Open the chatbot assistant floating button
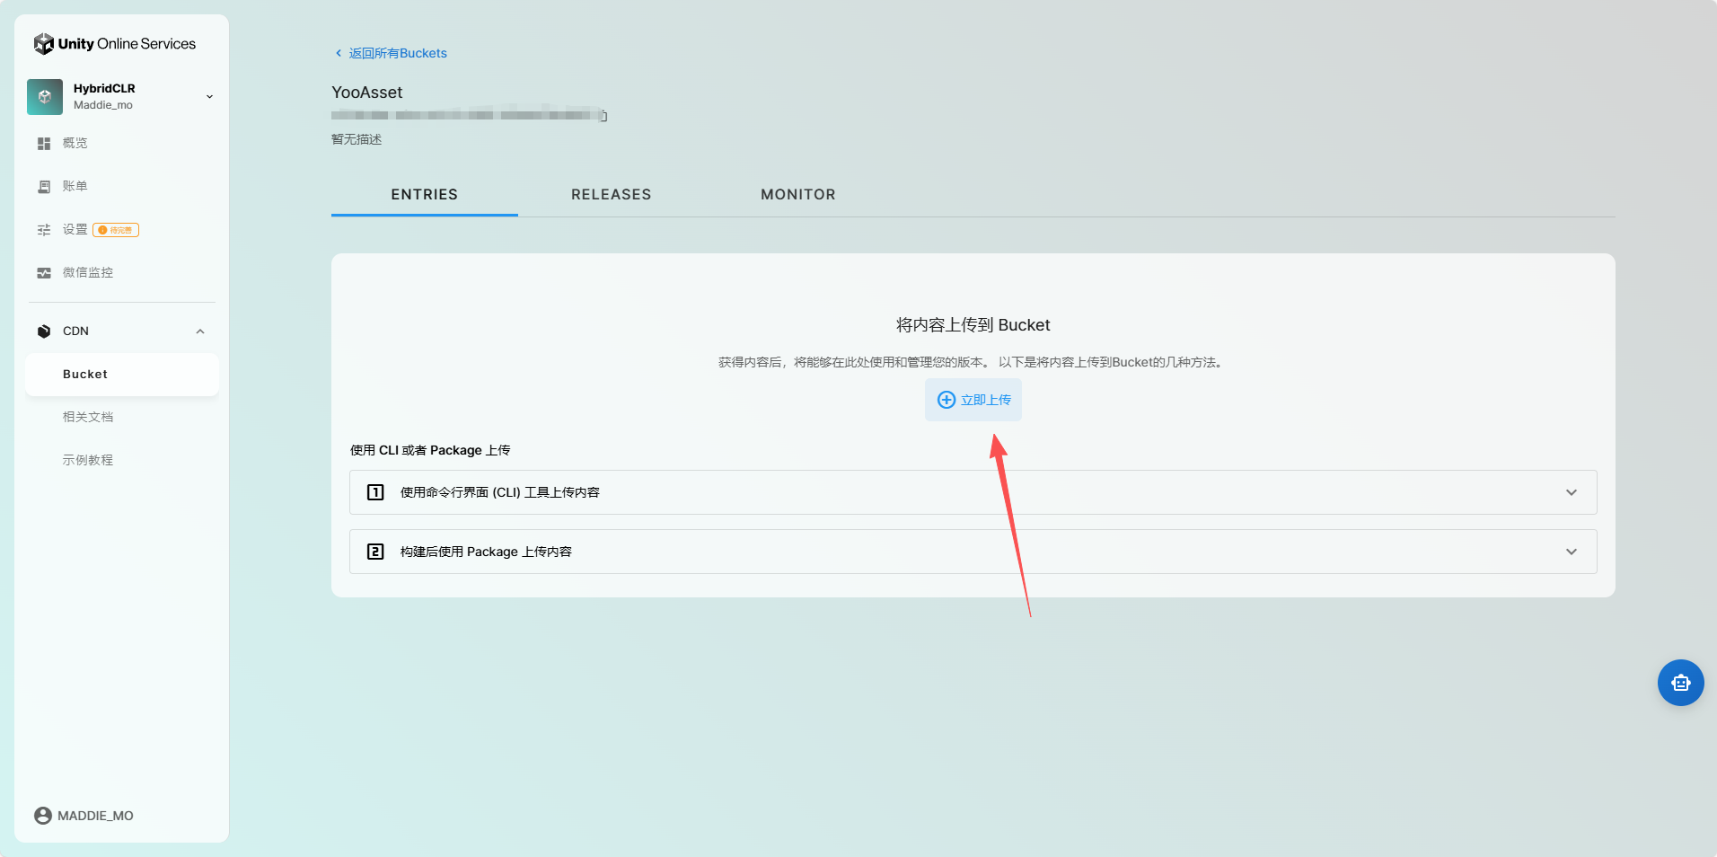 (1681, 683)
